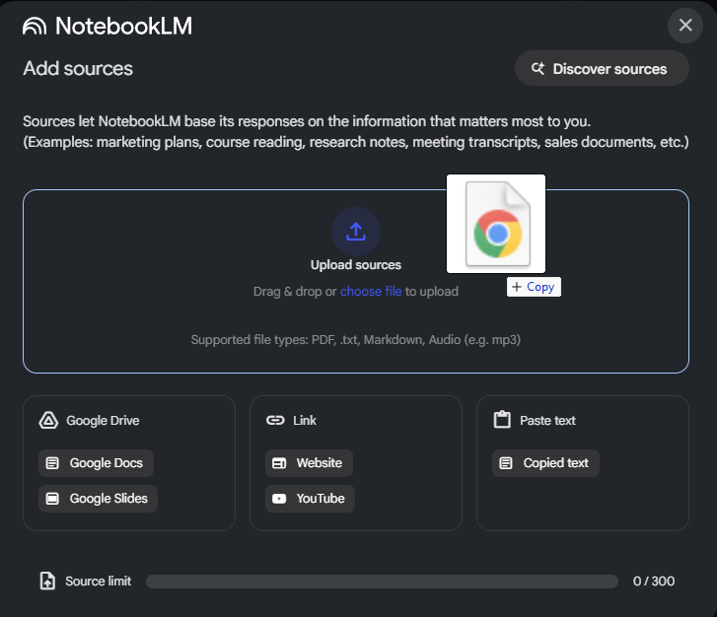The image size is (717, 617).
Task: Click the dragged Chrome file thumbnail
Action: [496, 224]
